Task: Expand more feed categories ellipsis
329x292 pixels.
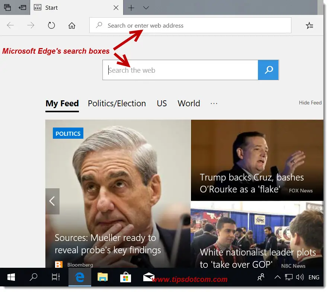Action: pyautogui.click(x=214, y=103)
